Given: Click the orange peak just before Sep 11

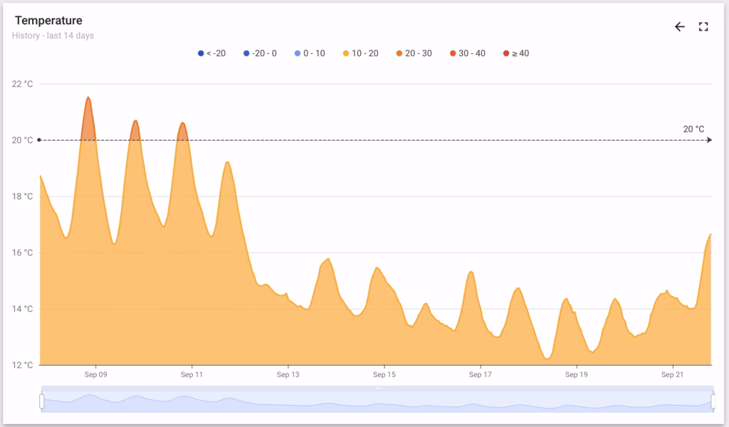Looking at the screenshot, I should [x=182, y=124].
